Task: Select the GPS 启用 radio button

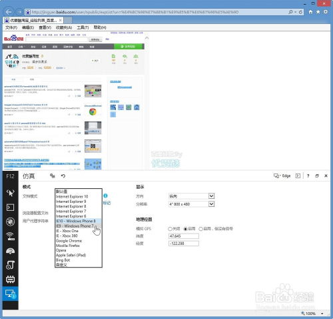Action: [x=186, y=229]
